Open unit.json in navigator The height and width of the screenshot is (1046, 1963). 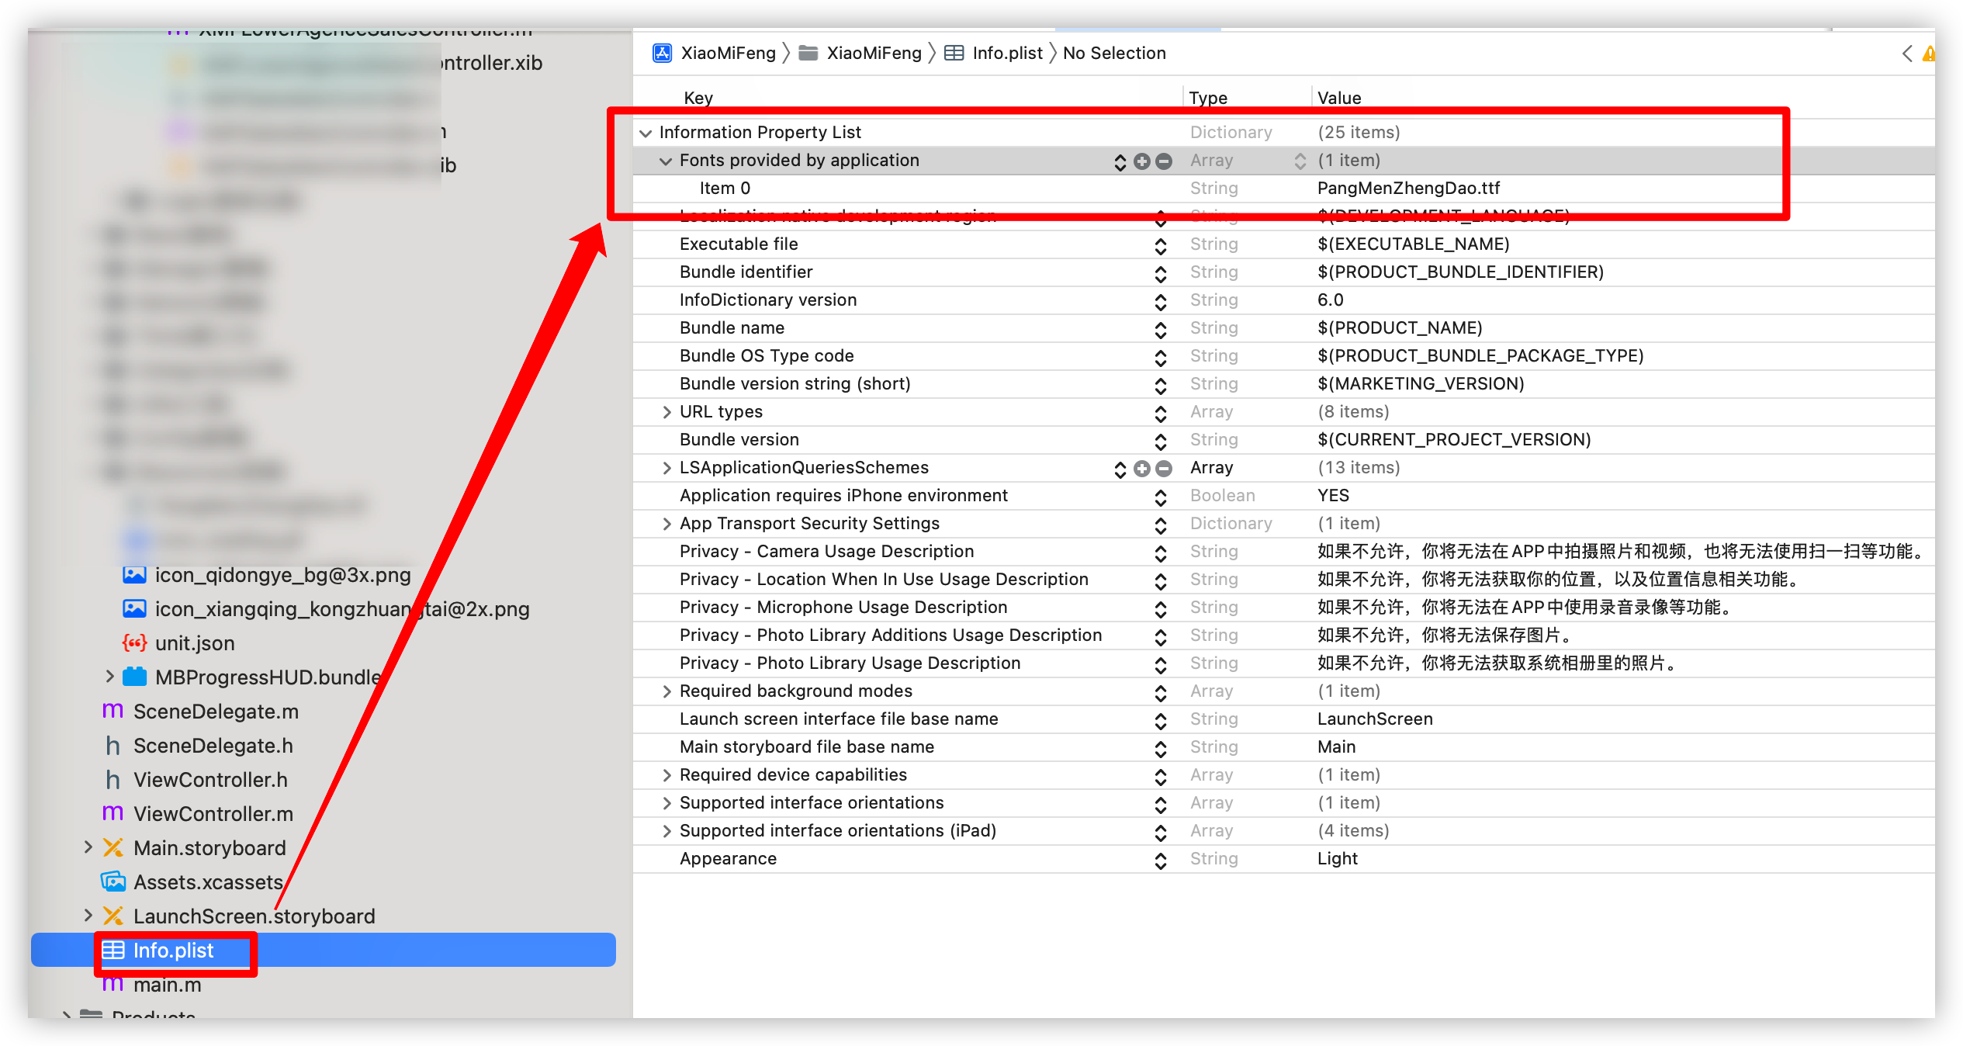[x=195, y=643]
